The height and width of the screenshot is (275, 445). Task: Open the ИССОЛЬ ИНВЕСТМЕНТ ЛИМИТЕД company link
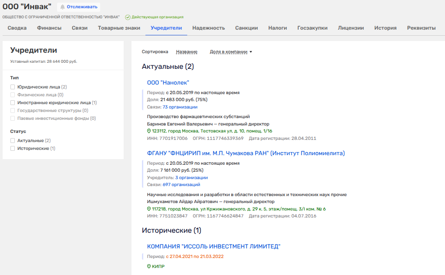[x=213, y=247]
